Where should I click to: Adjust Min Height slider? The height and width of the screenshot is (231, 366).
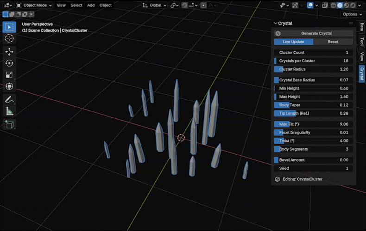314,88
